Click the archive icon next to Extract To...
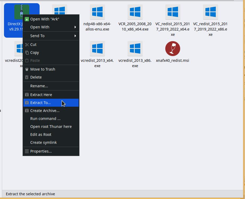Screen dimensions: 245x199 (27, 102)
